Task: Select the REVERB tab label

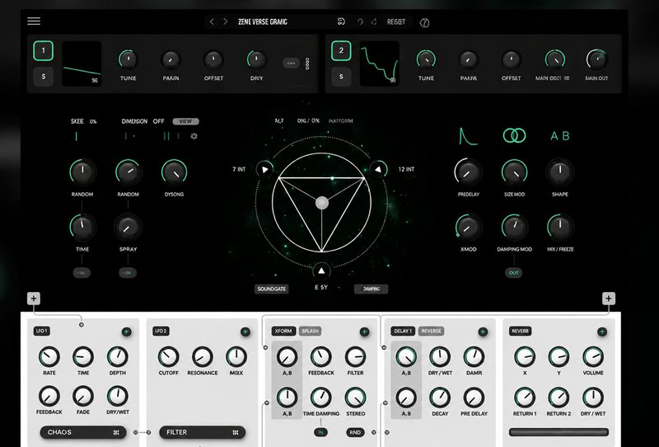Action: (520, 331)
